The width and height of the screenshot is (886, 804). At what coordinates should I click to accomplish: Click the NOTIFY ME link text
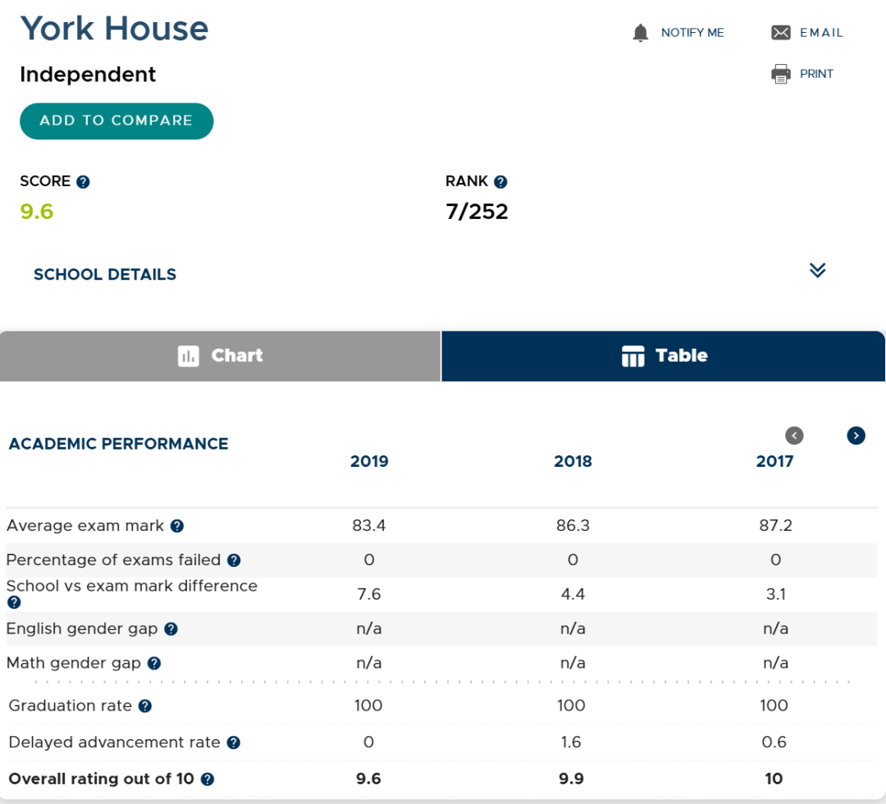692,33
